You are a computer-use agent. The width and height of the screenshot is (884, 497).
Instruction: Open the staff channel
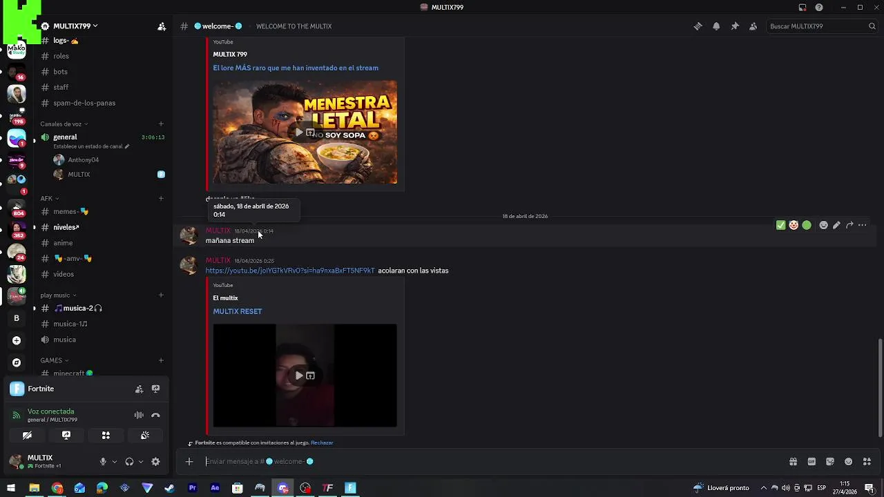click(102, 87)
